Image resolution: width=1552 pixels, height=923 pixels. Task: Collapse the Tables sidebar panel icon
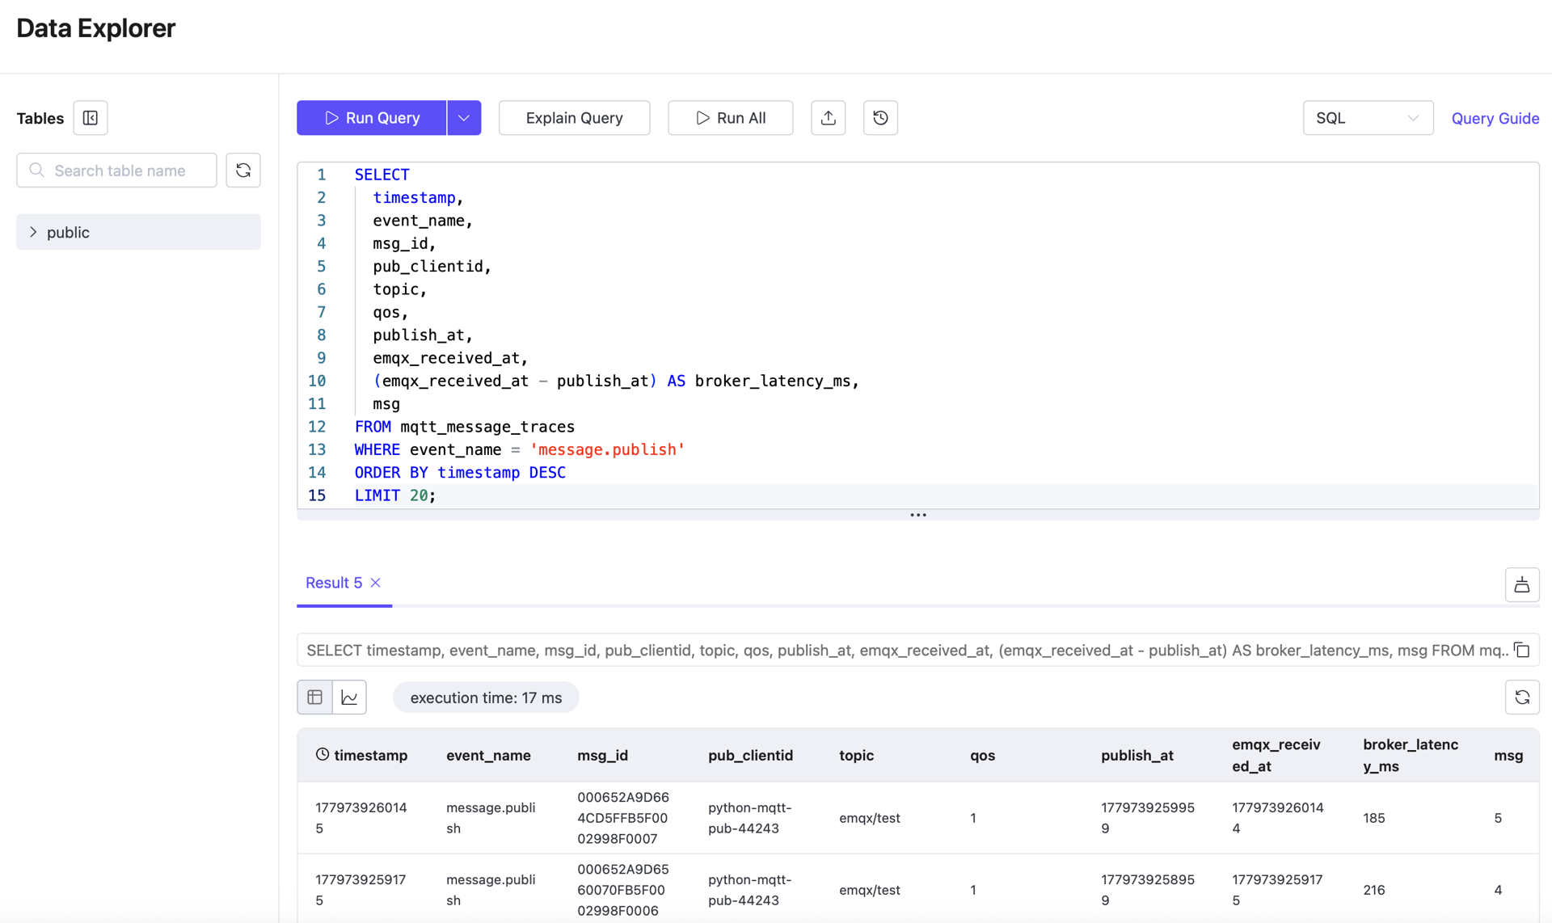pos(91,118)
